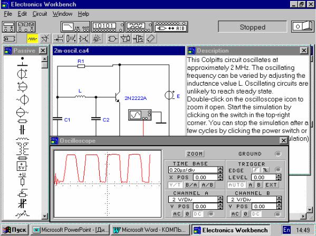Select the passive components parts bin
The height and width of the screenshot is (236, 316).
pos(33,38)
